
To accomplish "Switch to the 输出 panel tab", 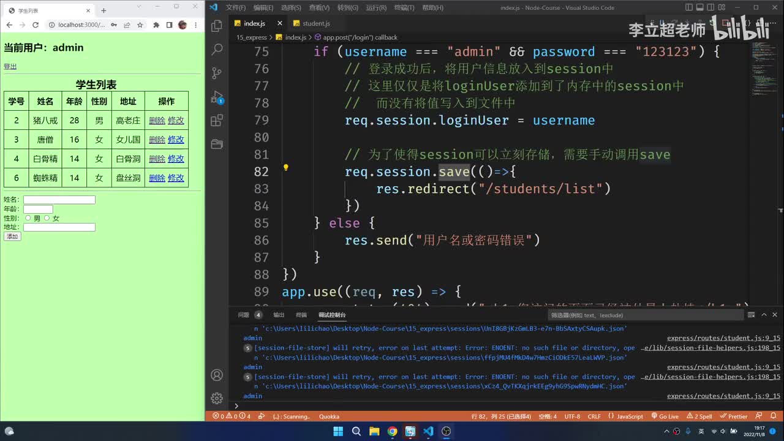I will coord(279,315).
